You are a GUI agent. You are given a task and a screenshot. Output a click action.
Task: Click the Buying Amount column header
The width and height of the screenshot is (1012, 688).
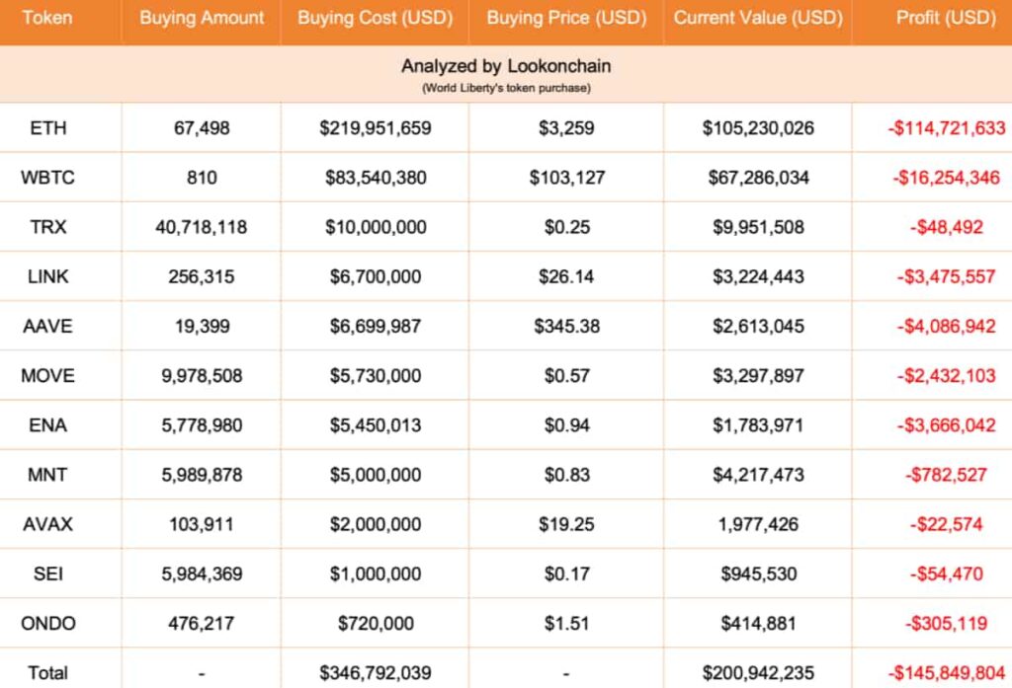pos(202,18)
